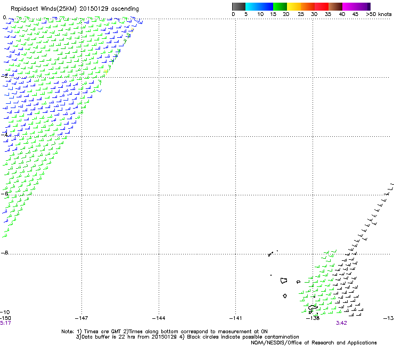Click the yellow 20-25 knots color band
394x346 pixels.
pyautogui.click(x=294, y=6)
